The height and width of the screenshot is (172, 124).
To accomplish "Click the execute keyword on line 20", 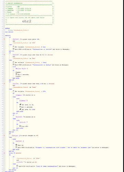I will click(x=8, y=35).
